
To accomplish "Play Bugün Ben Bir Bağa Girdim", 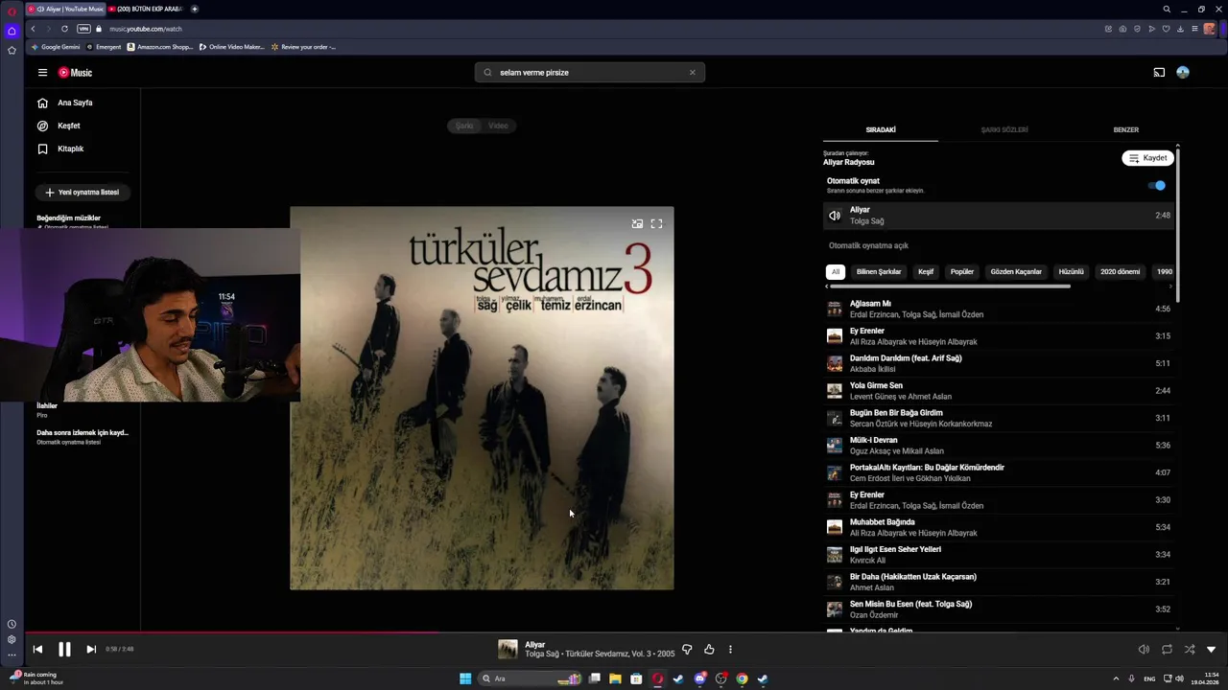I will pos(998,418).
